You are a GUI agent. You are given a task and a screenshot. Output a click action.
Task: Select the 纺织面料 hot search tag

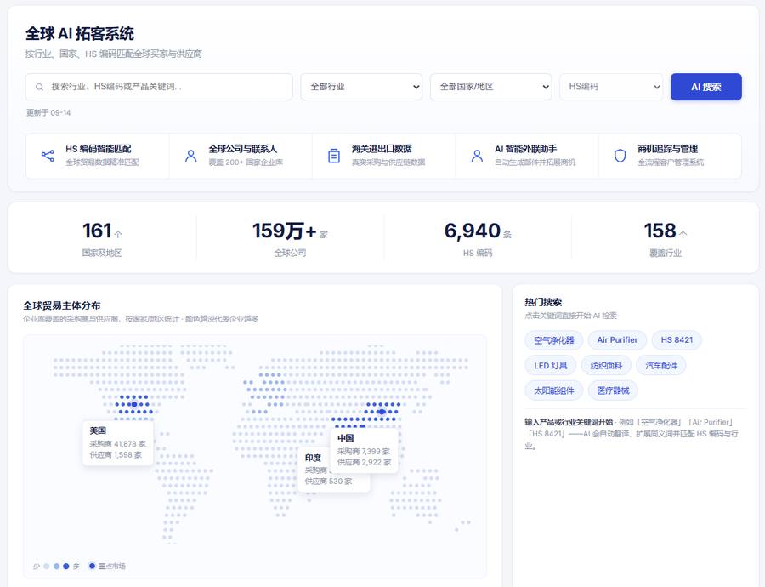pos(606,365)
